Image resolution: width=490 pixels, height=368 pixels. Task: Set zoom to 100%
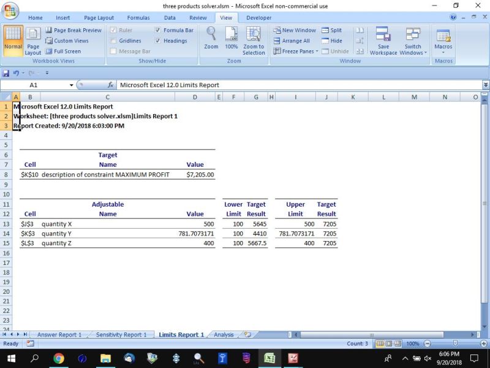(x=232, y=38)
